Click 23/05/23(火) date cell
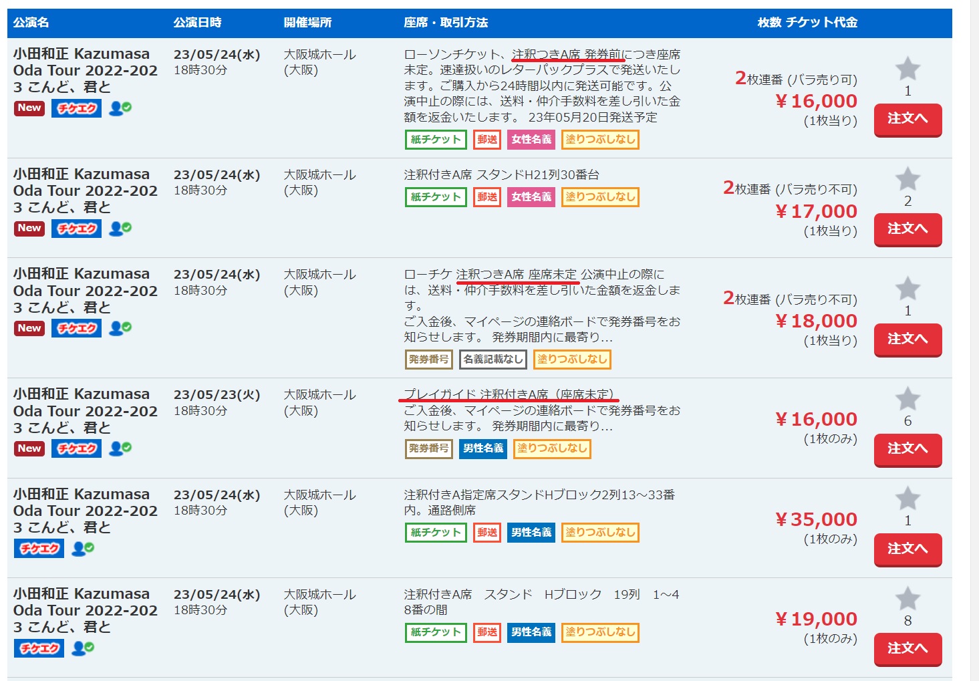 217,395
